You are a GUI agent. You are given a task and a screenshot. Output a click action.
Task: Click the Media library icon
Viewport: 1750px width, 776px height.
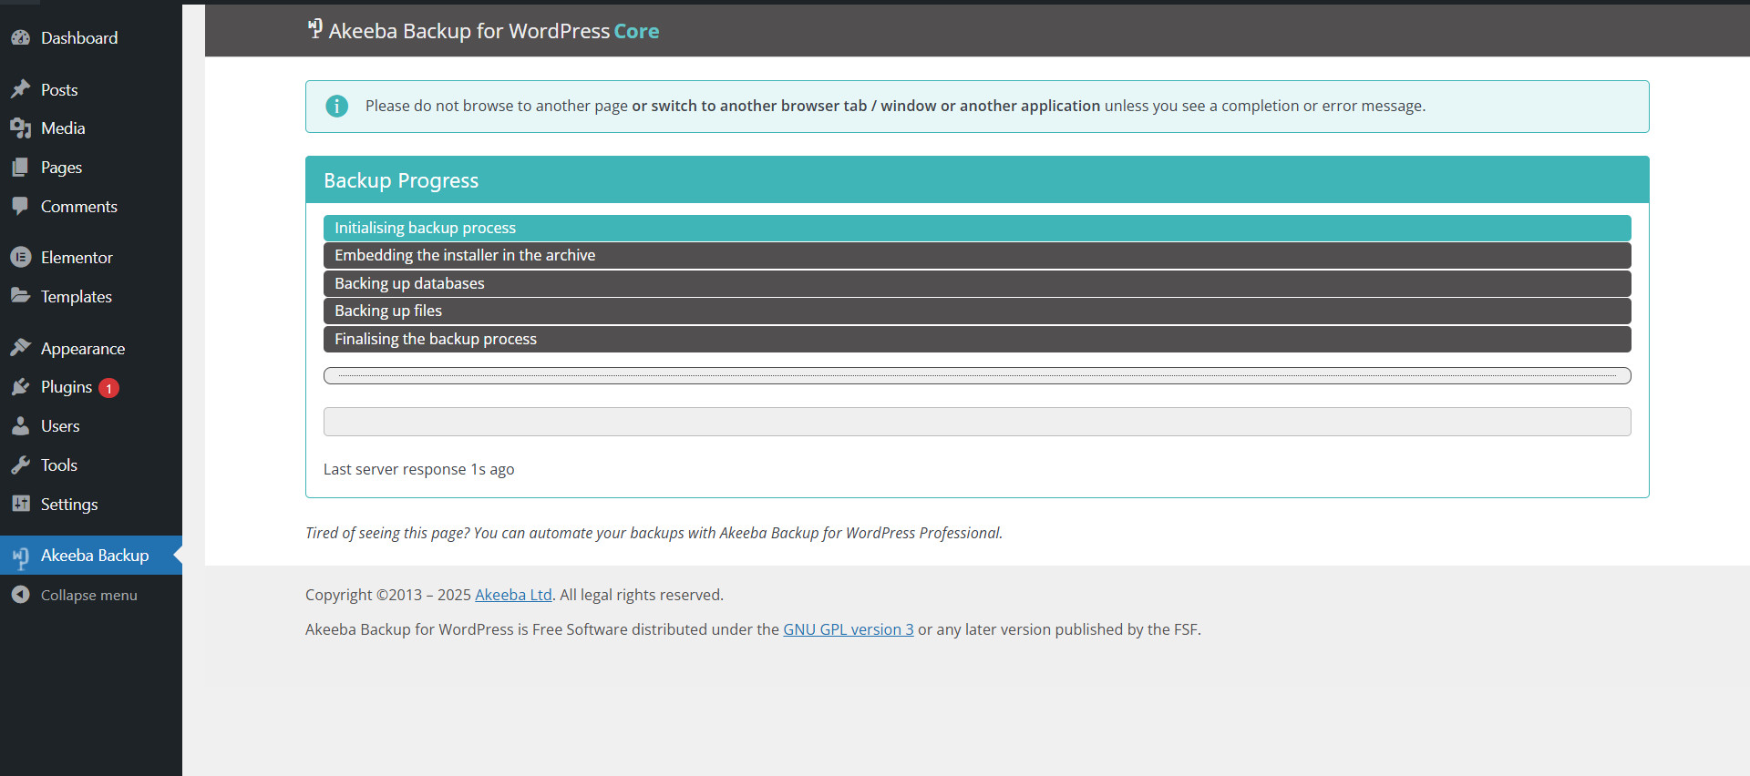tap(20, 128)
